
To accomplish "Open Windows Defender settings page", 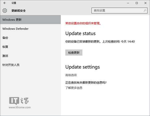I will point(15,29).
